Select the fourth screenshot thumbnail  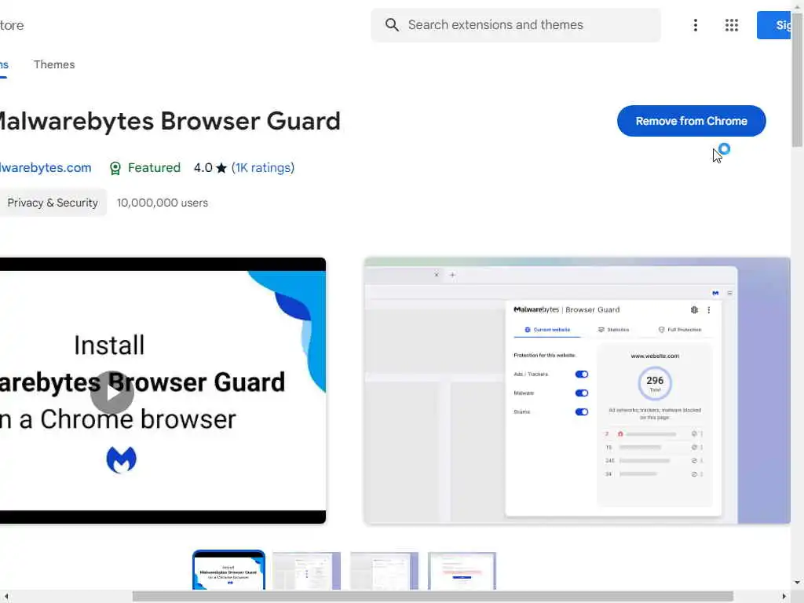pos(462,571)
